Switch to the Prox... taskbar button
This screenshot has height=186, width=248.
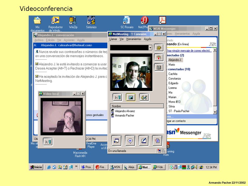[x=87, y=167]
